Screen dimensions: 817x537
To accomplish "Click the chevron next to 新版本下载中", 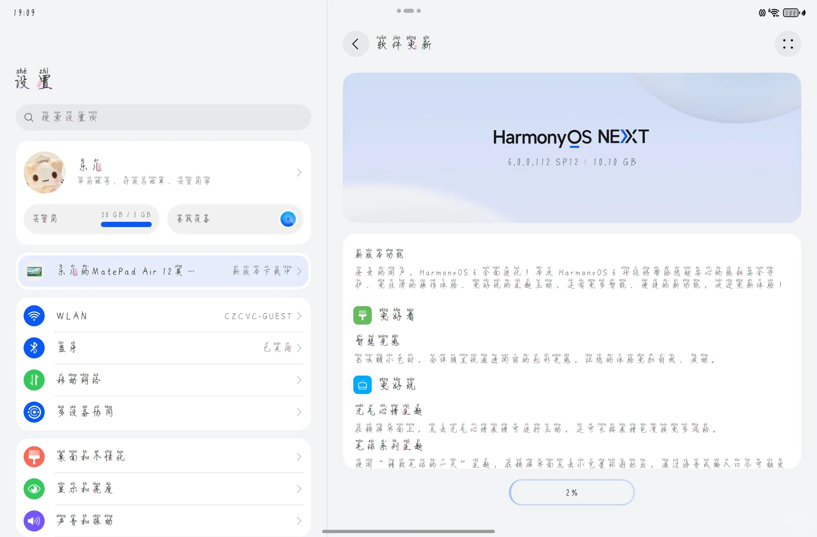I will [299, 271].
